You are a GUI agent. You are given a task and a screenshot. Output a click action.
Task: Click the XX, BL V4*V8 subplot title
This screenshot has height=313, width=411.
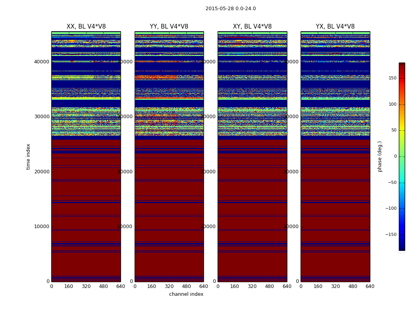[x=86, y=27]
